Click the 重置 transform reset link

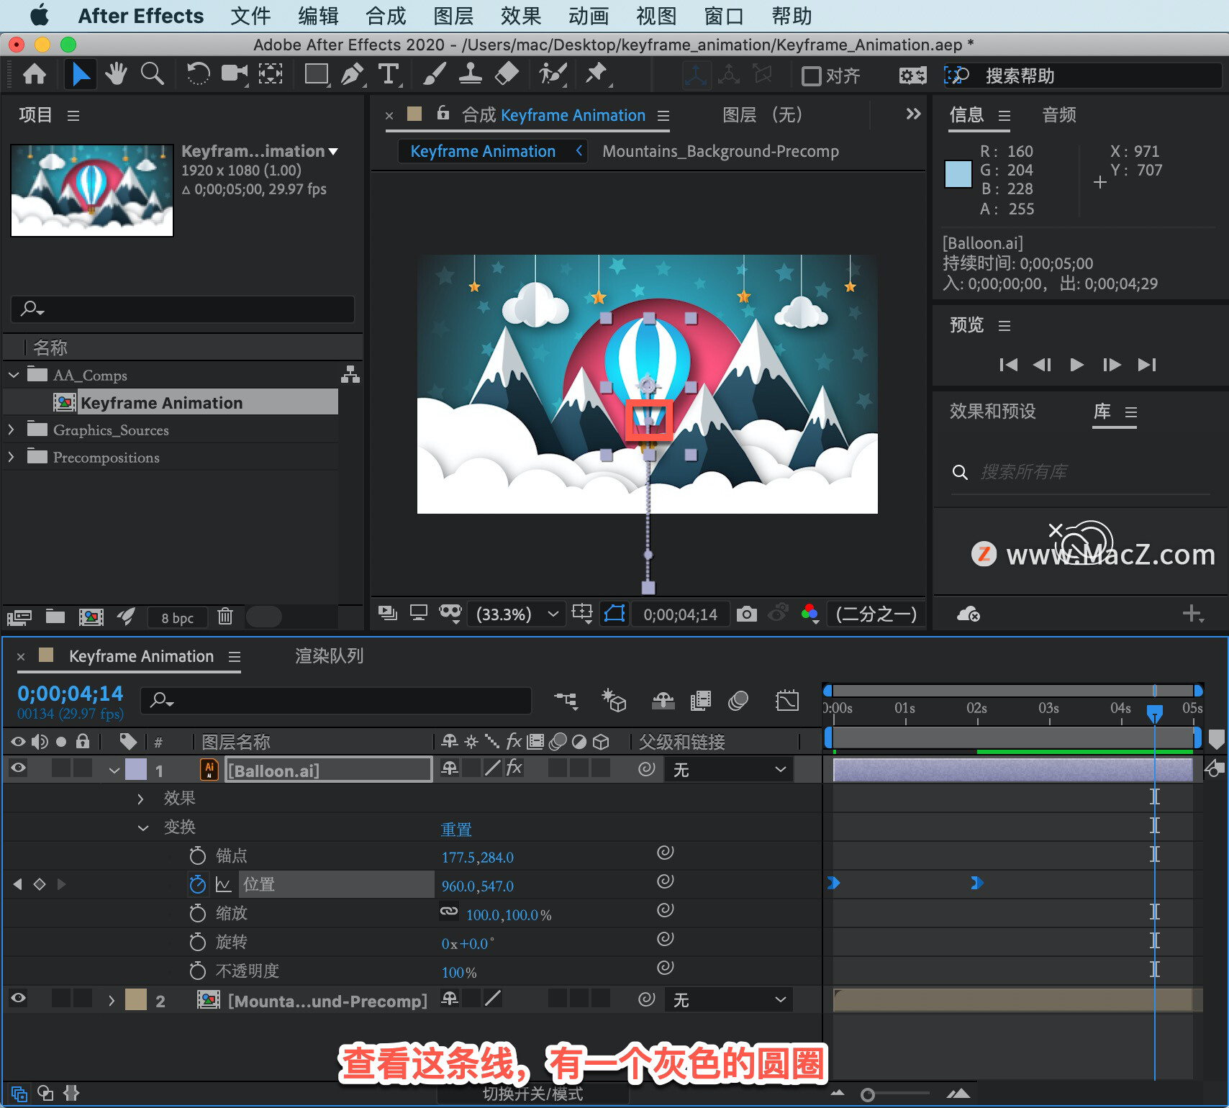(455, 830)
